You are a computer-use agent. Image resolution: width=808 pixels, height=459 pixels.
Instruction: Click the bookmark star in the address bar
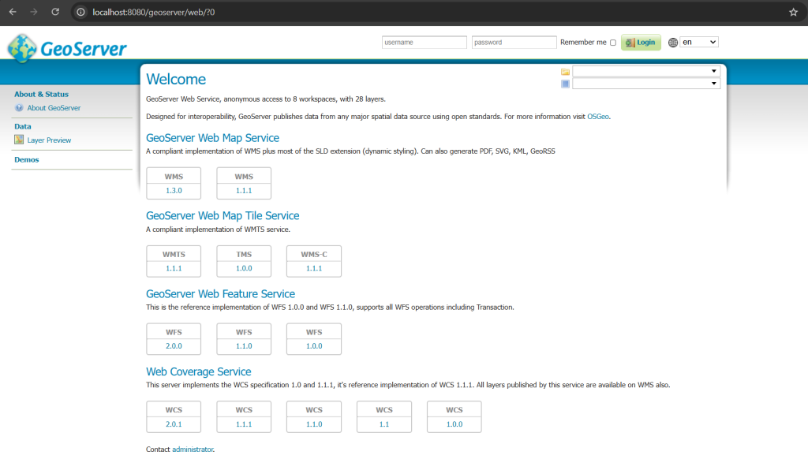pos(795,12)
